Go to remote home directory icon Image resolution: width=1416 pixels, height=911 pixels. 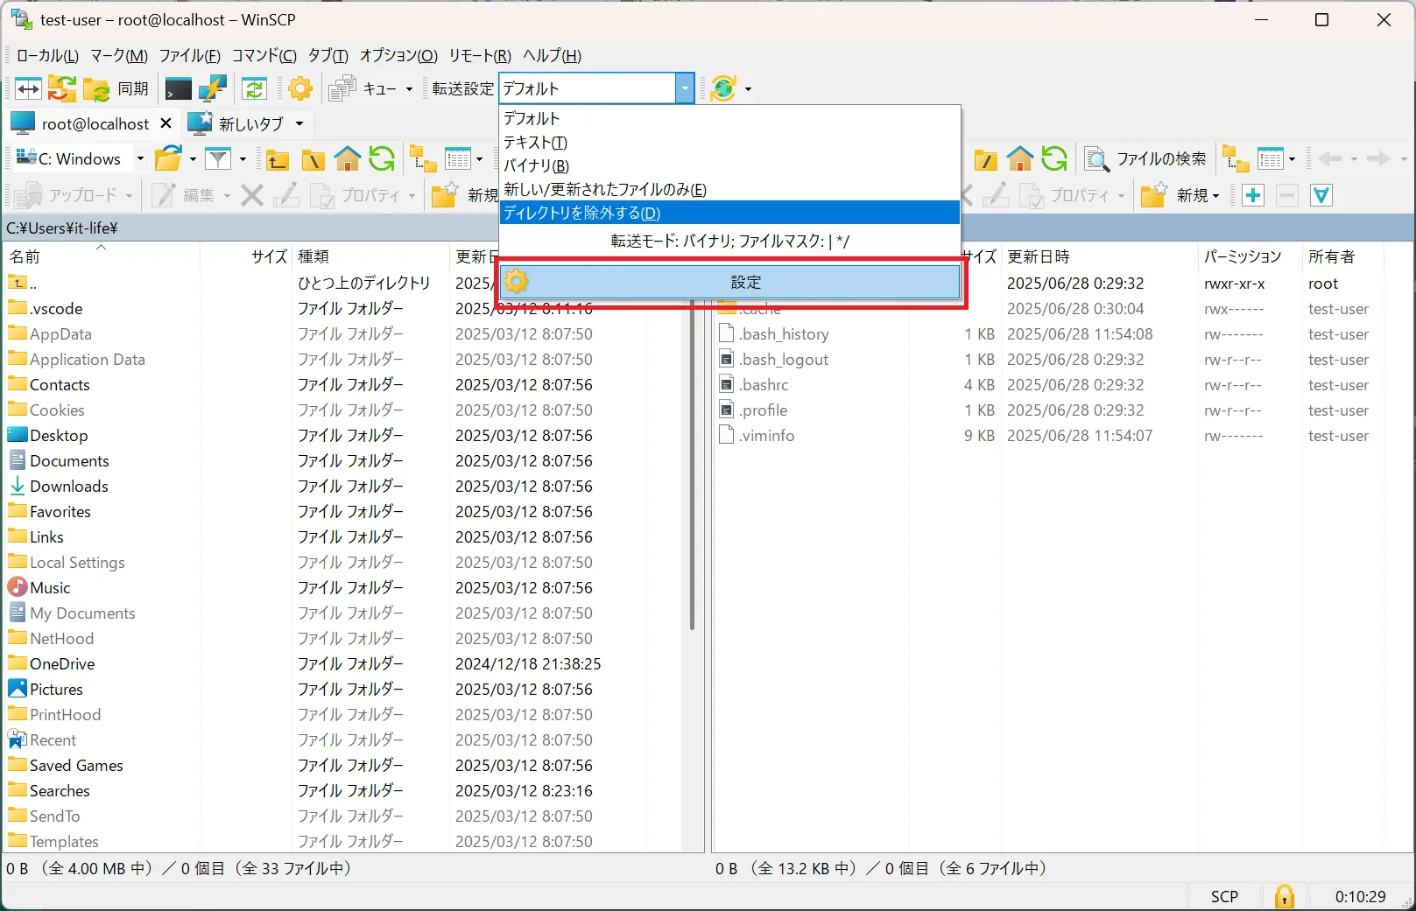coord(1020,158)
